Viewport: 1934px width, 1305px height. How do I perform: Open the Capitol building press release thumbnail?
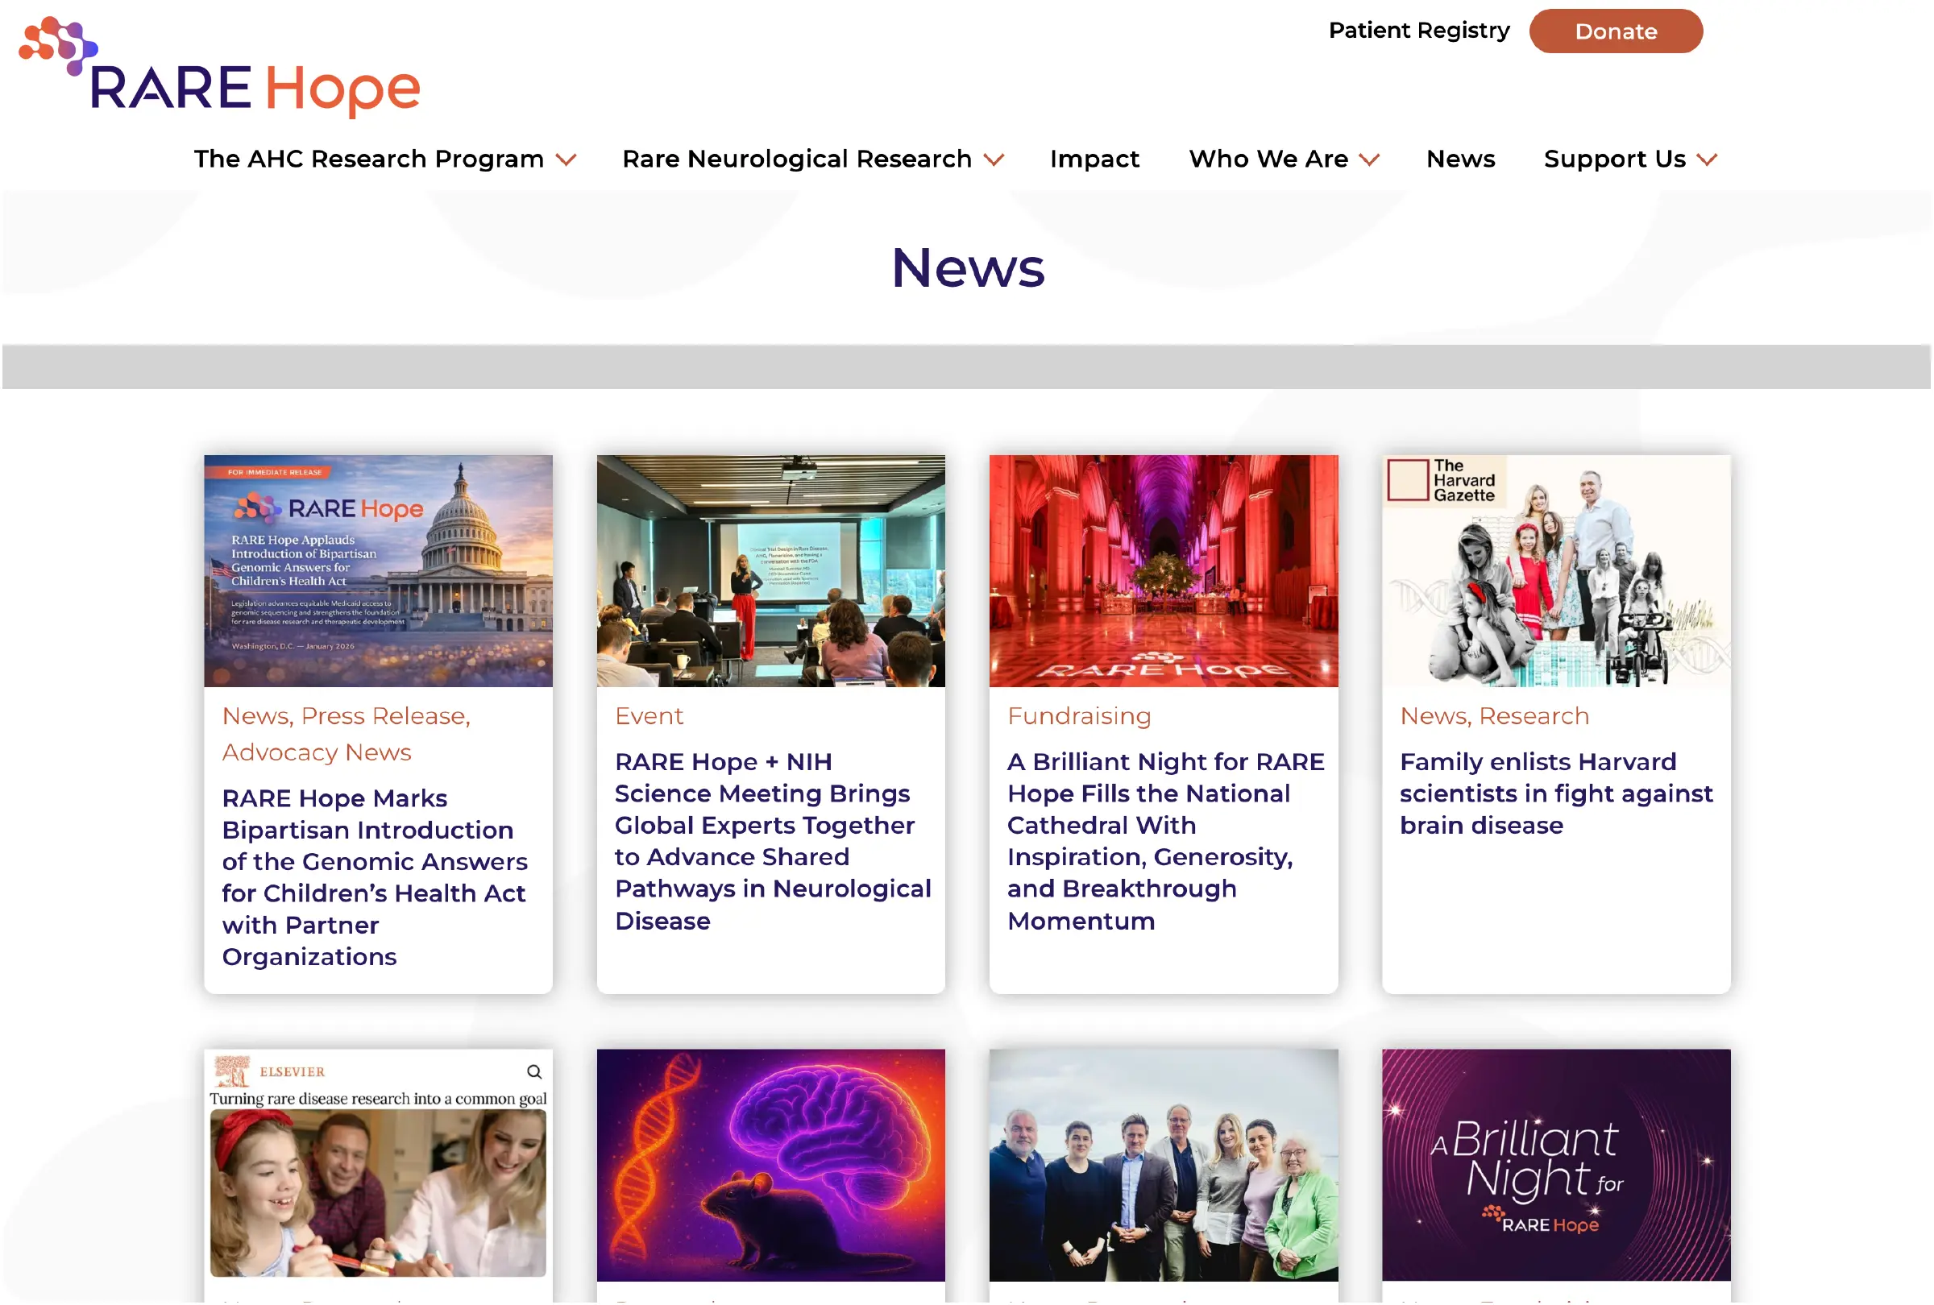378,570
